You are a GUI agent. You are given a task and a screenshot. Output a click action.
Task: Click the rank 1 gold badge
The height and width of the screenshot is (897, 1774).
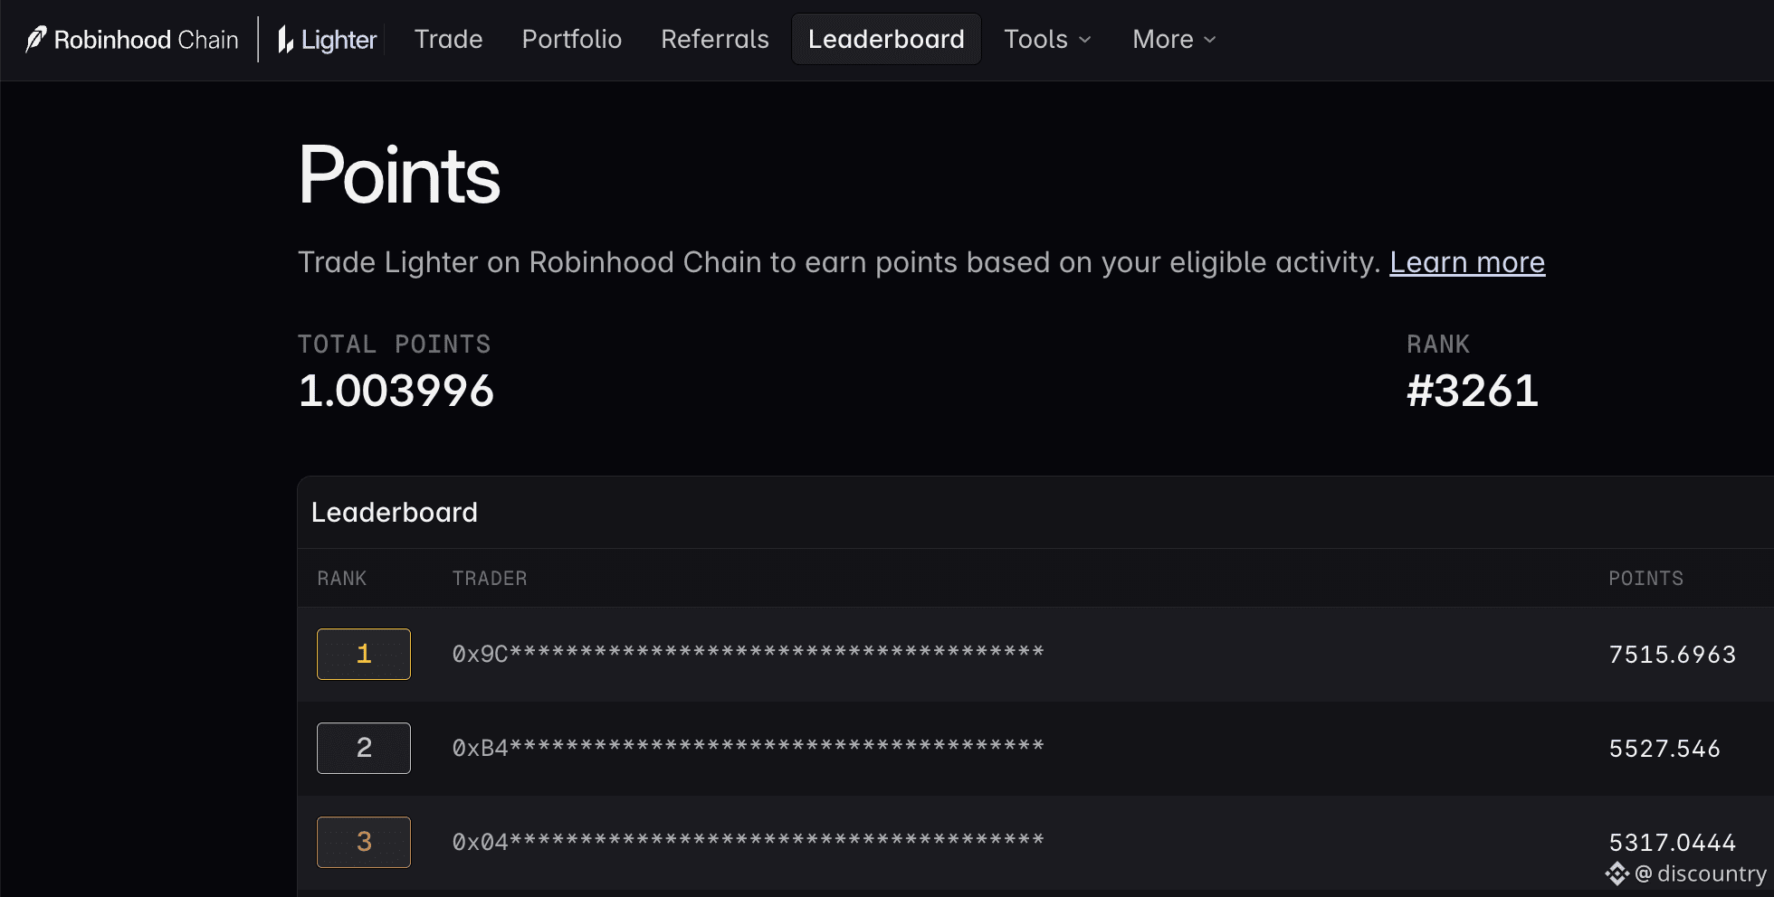point(364,654)
